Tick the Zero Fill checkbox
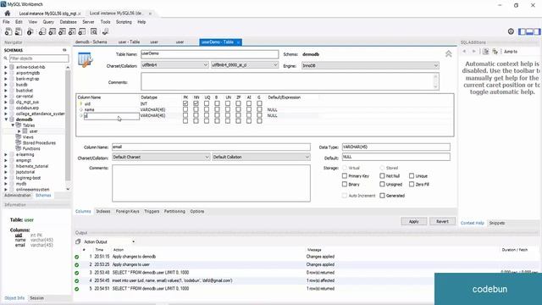Viewport: 542px width, 305px height. coord(412,185)
